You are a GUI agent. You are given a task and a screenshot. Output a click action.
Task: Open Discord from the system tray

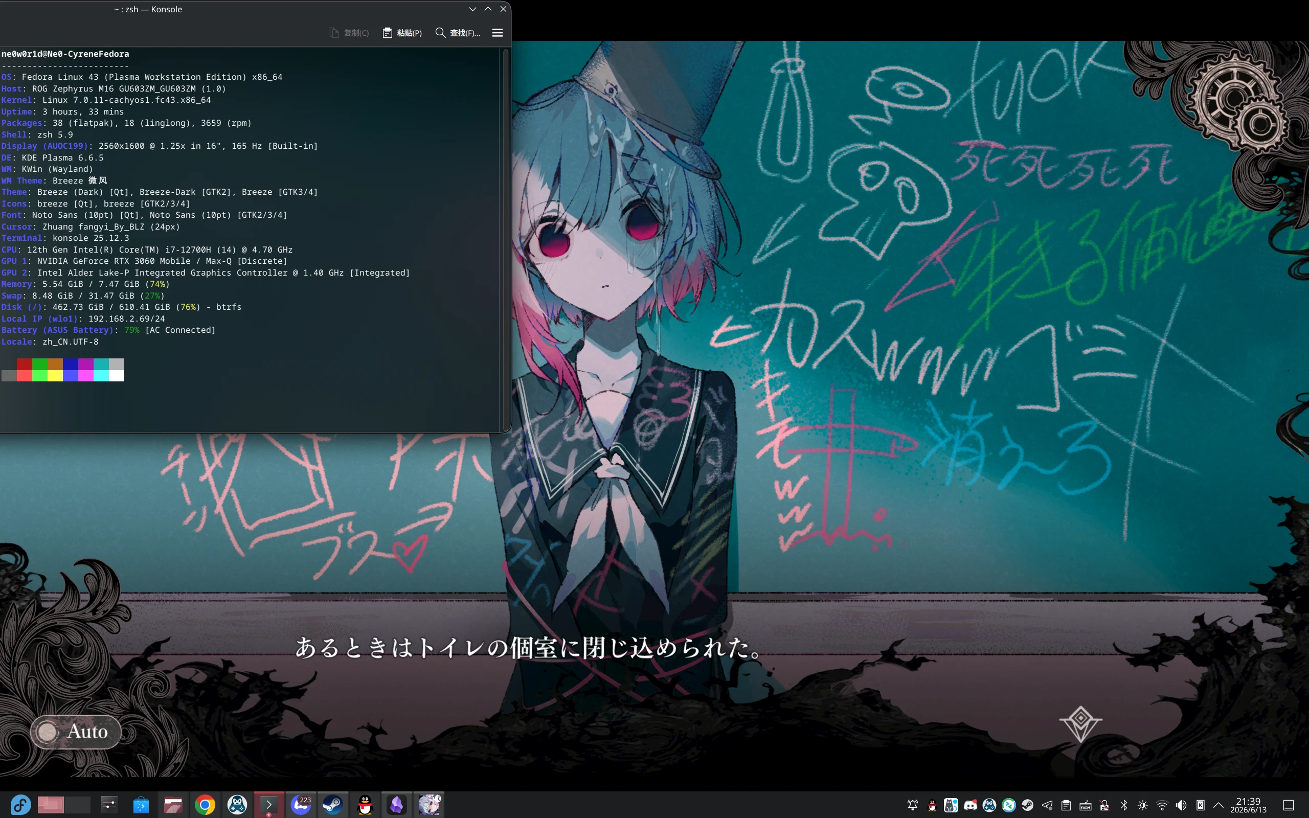point(971,805)
